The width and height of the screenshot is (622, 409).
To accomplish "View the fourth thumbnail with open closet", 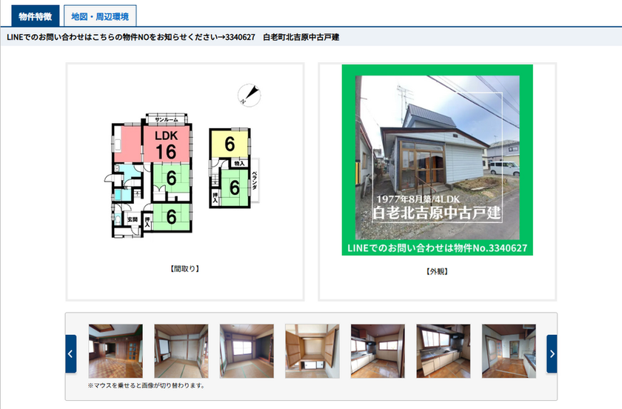I will click(312, 351).
